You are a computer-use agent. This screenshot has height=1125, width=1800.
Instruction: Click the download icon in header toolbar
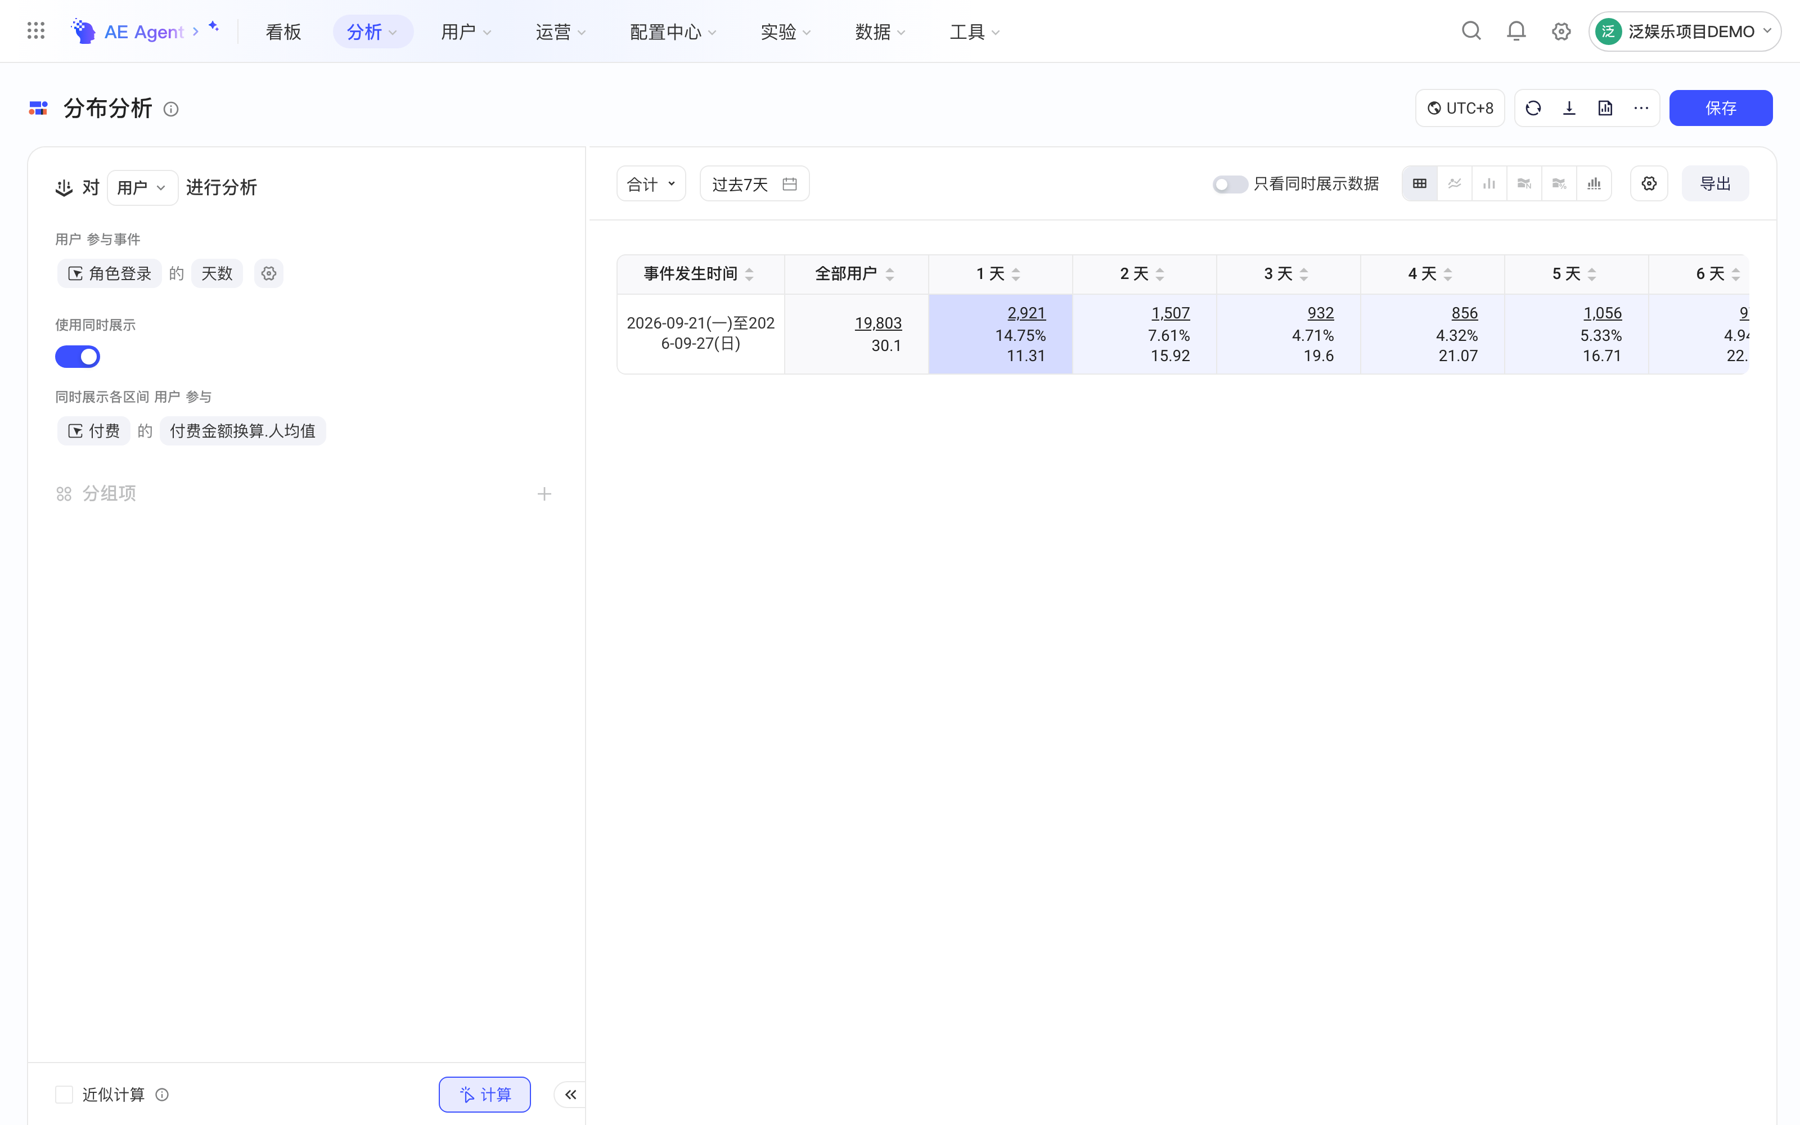tap(1569, 109)
